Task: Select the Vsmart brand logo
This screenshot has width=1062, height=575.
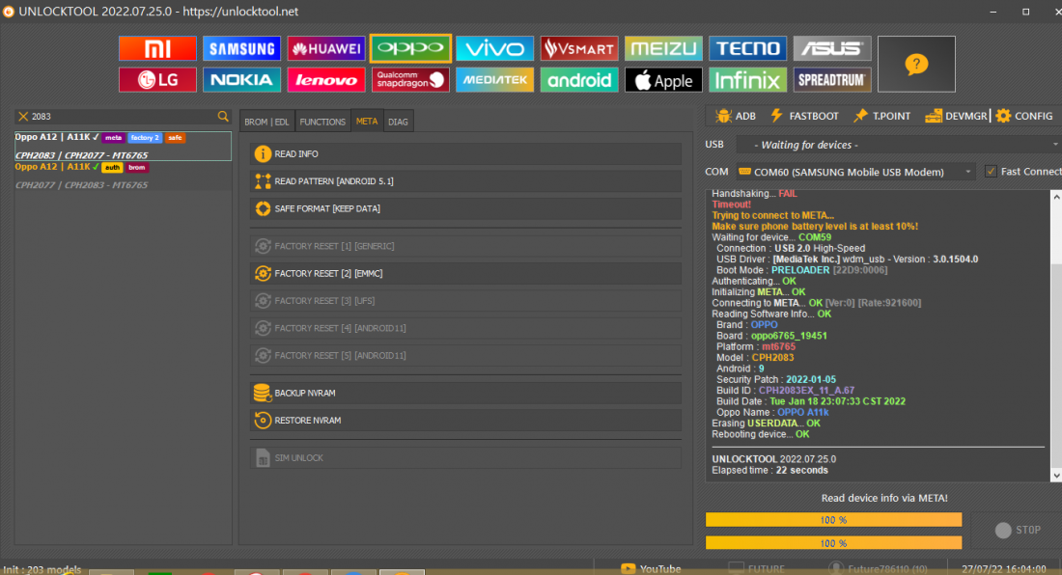Action: coord(579,48)
